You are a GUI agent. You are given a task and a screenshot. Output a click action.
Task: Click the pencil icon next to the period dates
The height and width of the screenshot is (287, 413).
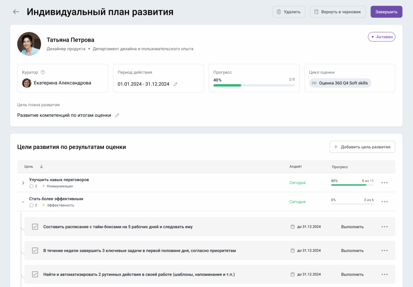(175, 83)
